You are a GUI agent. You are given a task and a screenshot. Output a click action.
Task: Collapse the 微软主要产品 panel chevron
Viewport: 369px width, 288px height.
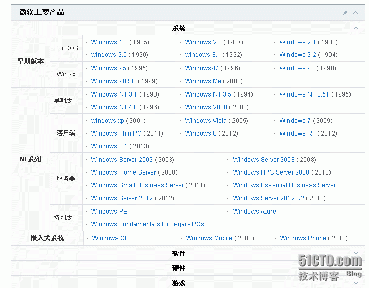coord(355,13)
